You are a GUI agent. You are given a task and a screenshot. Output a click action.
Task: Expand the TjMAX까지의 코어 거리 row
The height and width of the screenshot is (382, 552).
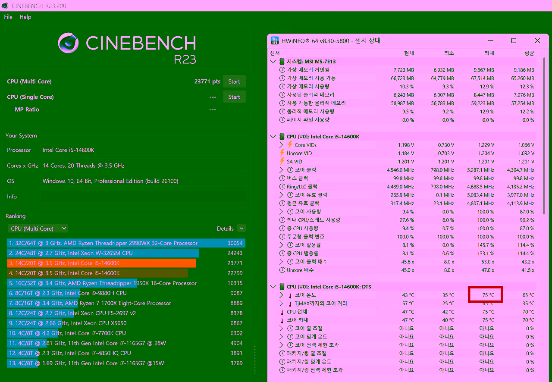pos(281,304)
